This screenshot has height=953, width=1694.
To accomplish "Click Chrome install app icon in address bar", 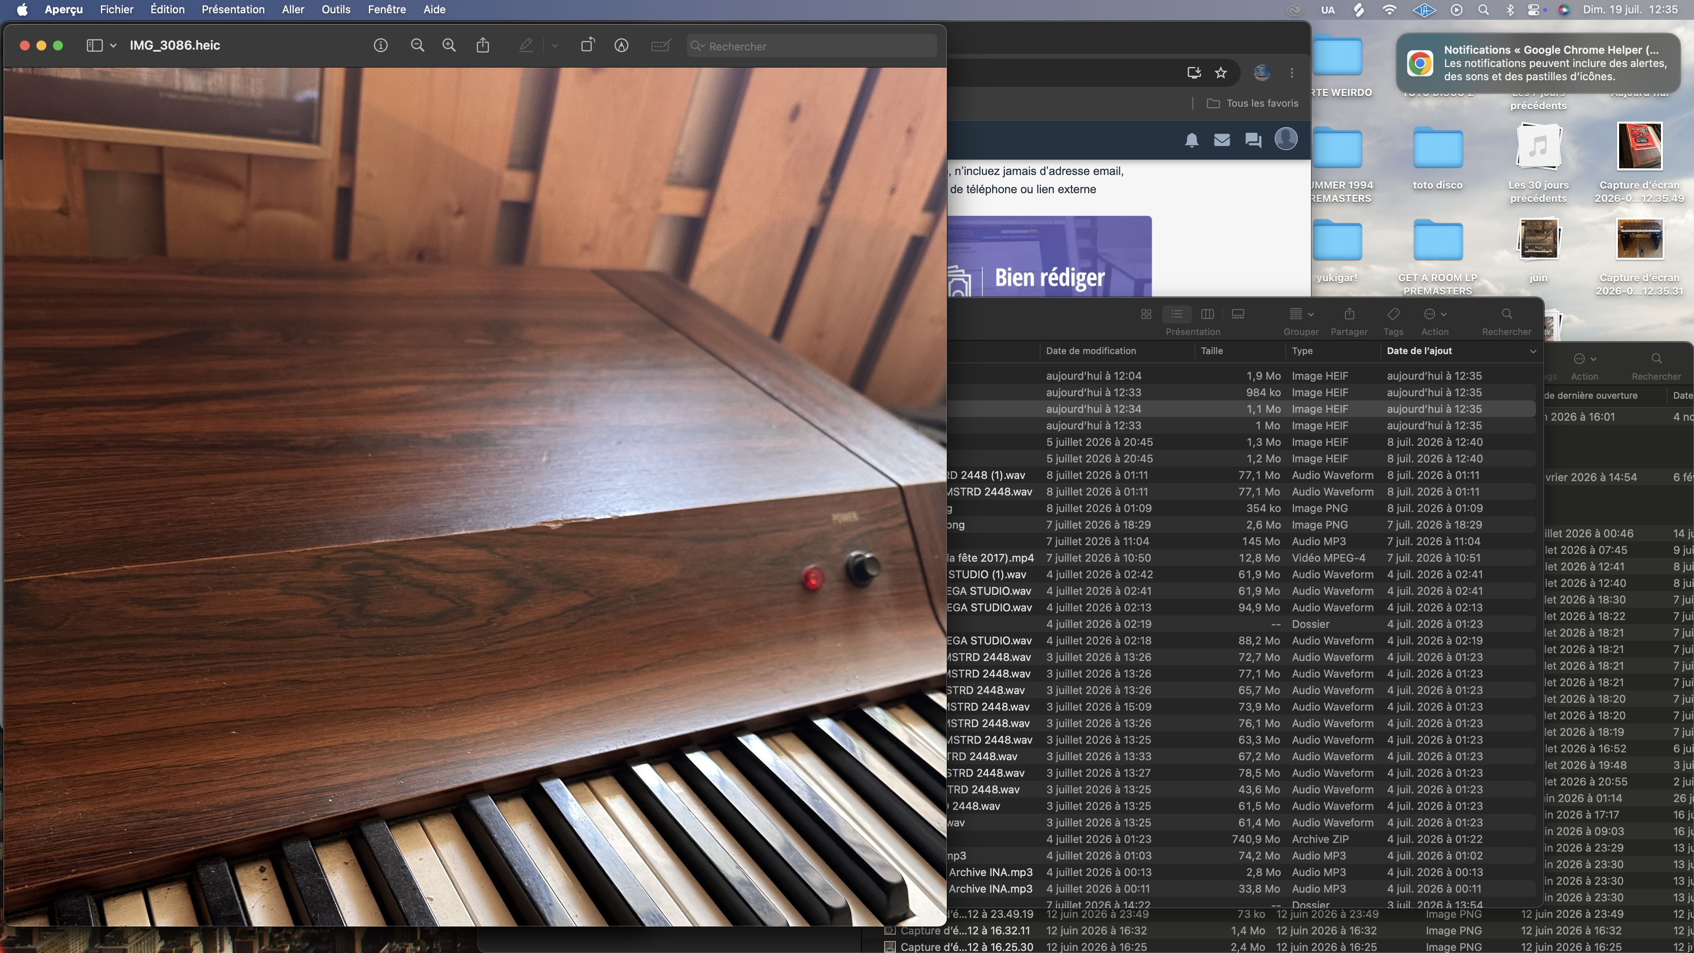I will 1194,73.
